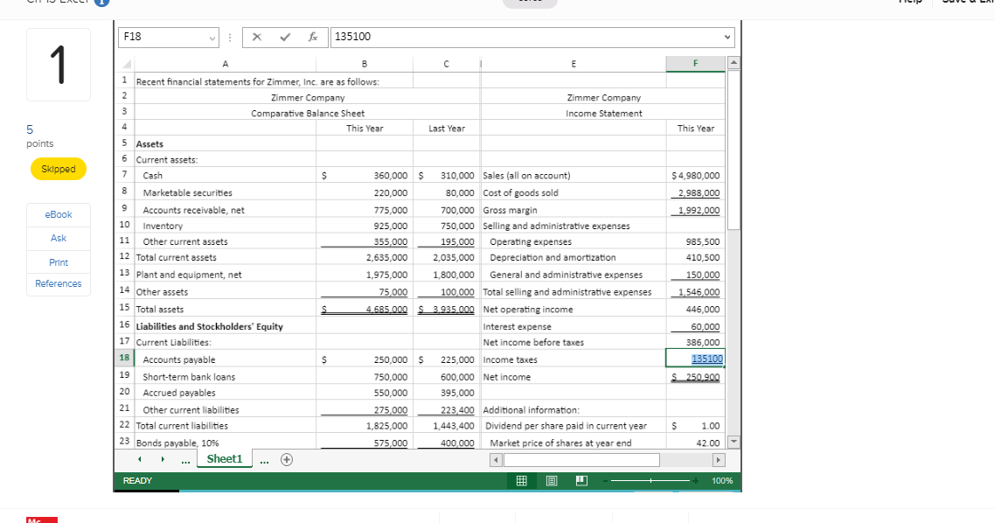The image size is (994, 523).
Task: Click the eBook link in the sidebar
Action: tap(58, 214)
